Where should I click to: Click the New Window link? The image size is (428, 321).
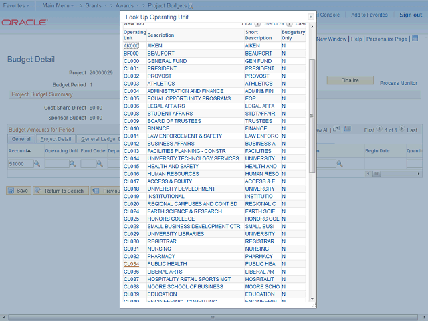332,39
